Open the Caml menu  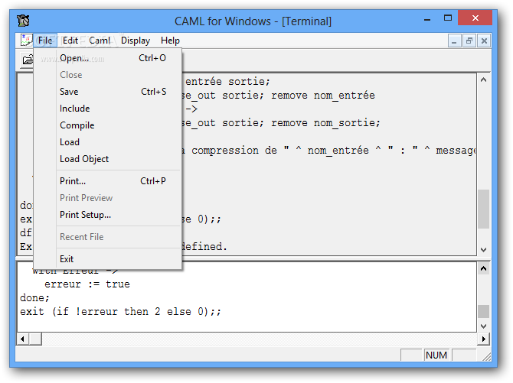pos(100,41)
